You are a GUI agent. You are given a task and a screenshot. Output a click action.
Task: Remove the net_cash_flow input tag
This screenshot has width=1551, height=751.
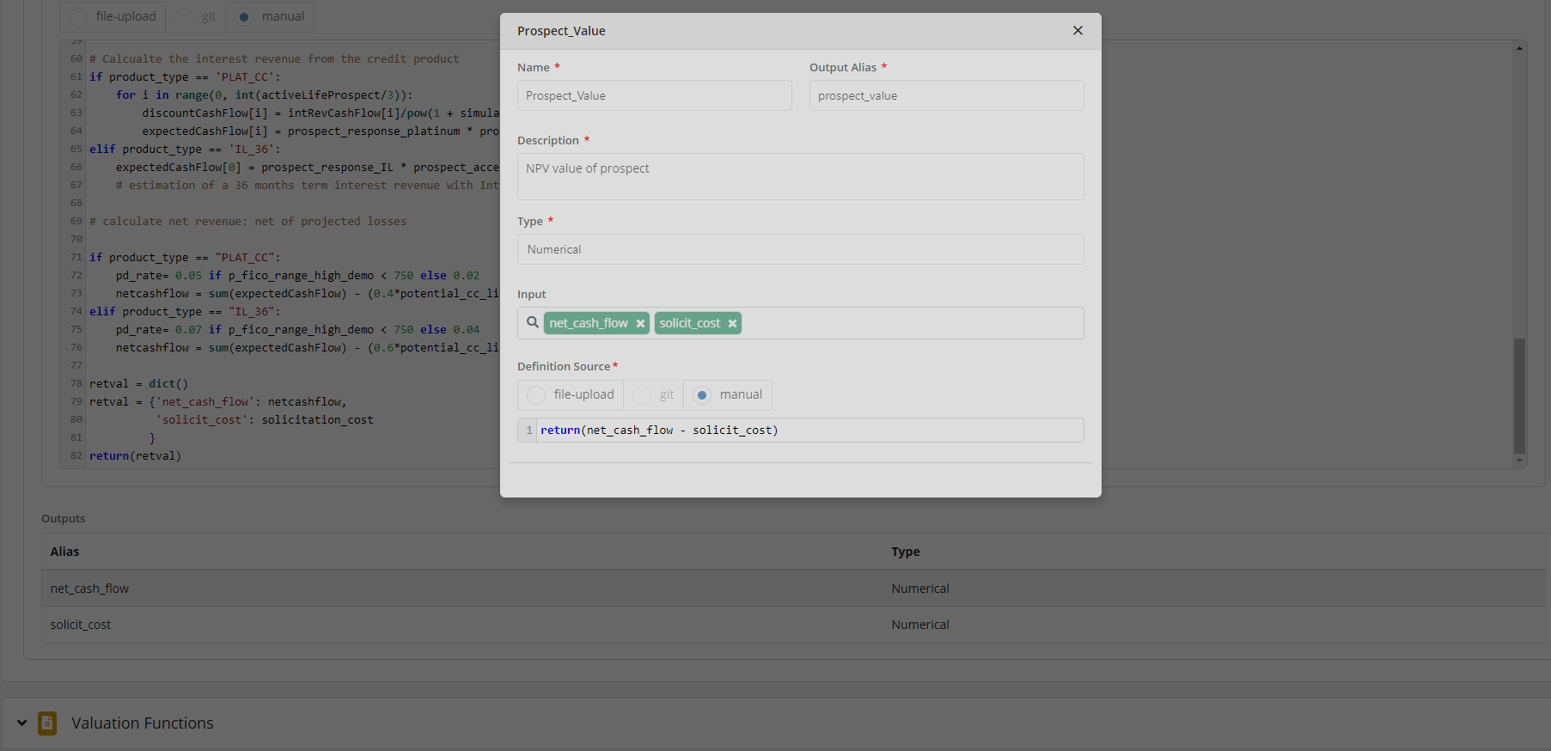640,324
